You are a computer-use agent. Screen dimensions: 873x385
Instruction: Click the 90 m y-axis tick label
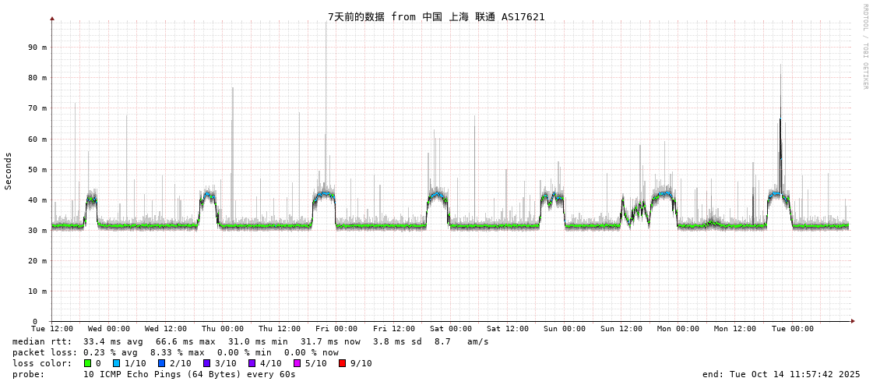click(x=37, y=48)
